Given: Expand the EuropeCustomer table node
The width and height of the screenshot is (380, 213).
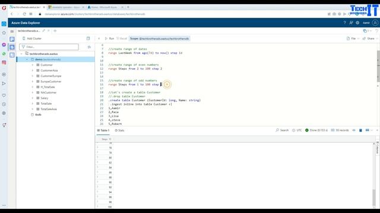Looking at the screenshot, I should (33, 82).
